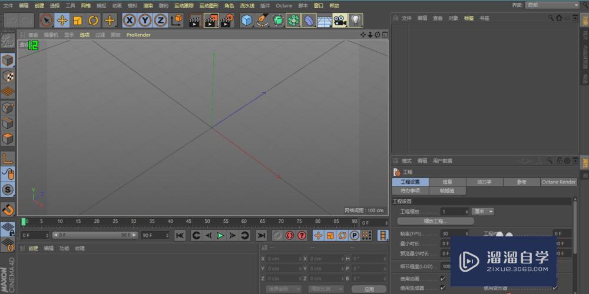
Task: Click timeline start 0 F stepper
Action: coord(47,236)
